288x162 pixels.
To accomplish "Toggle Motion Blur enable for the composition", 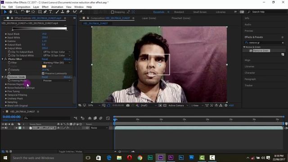I will pyautogui.click(x=101, y=118).
